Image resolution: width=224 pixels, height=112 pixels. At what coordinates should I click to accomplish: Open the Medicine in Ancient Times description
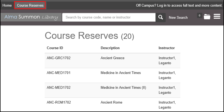click(121, 73)
